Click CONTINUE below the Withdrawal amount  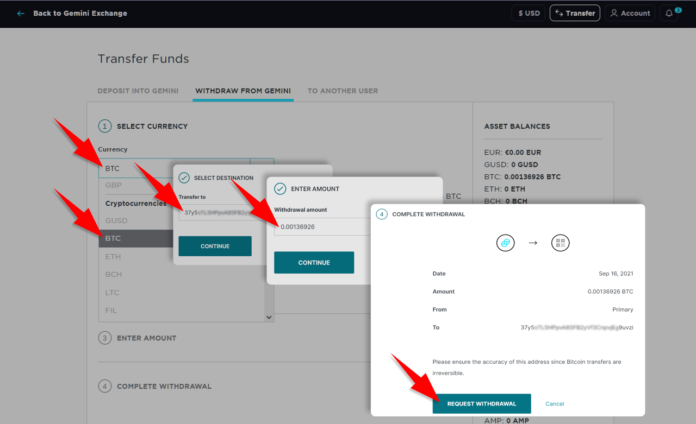point(314,262)
